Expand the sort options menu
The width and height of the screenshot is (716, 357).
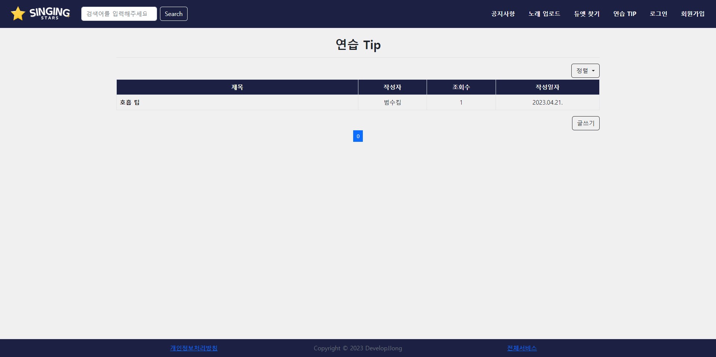pos(585,70)
